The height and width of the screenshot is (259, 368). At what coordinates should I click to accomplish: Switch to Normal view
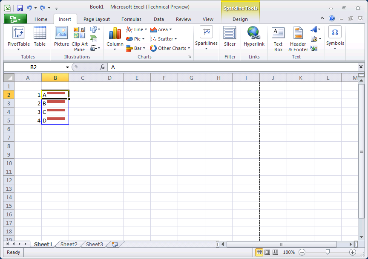(x=259, y=252)
